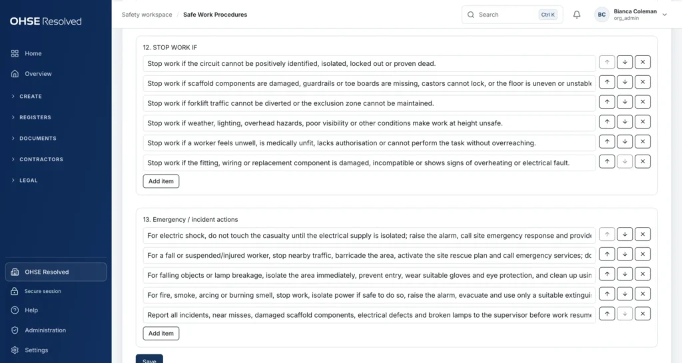Open Bianca Coleman user menu dropdown

click(x=664, y=15)
